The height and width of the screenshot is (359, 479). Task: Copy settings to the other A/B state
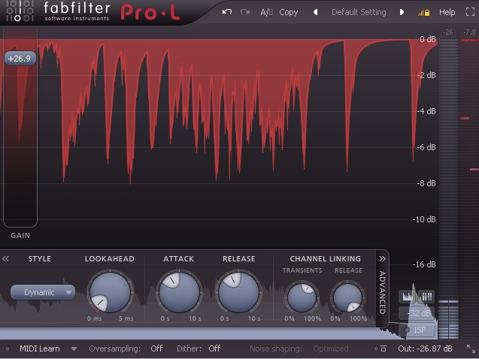tap(289, 13)
